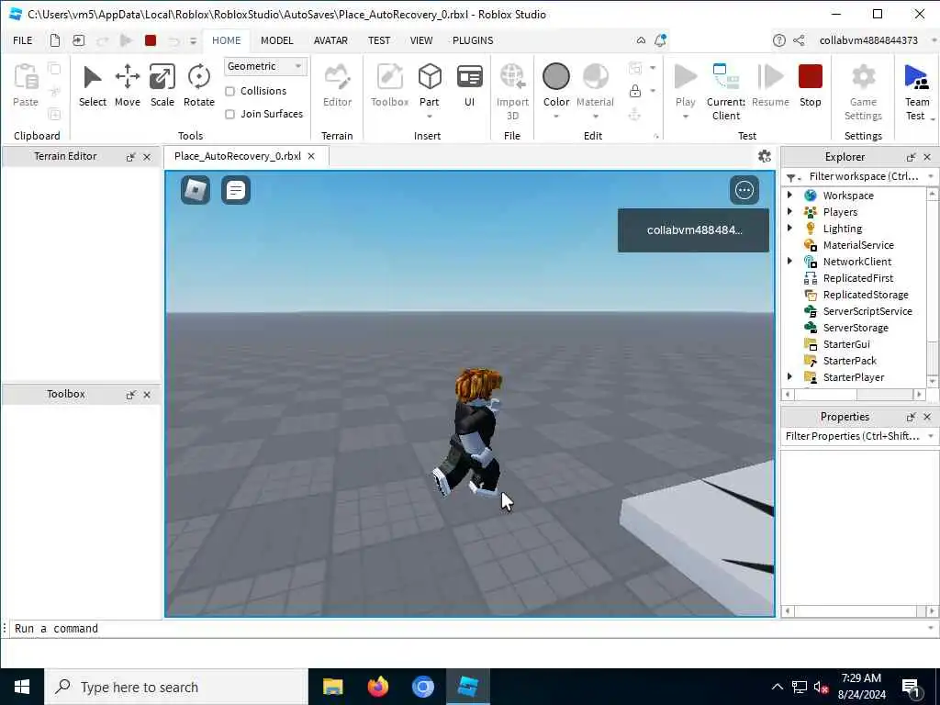940x705 pixels.
Task: Select StarterGui in Explorer
Action: (x=845, y=344)
